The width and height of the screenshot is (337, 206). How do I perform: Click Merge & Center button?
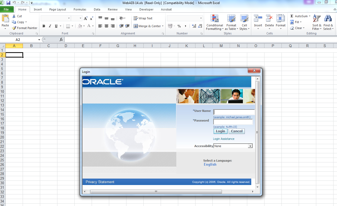coord(147,26)
